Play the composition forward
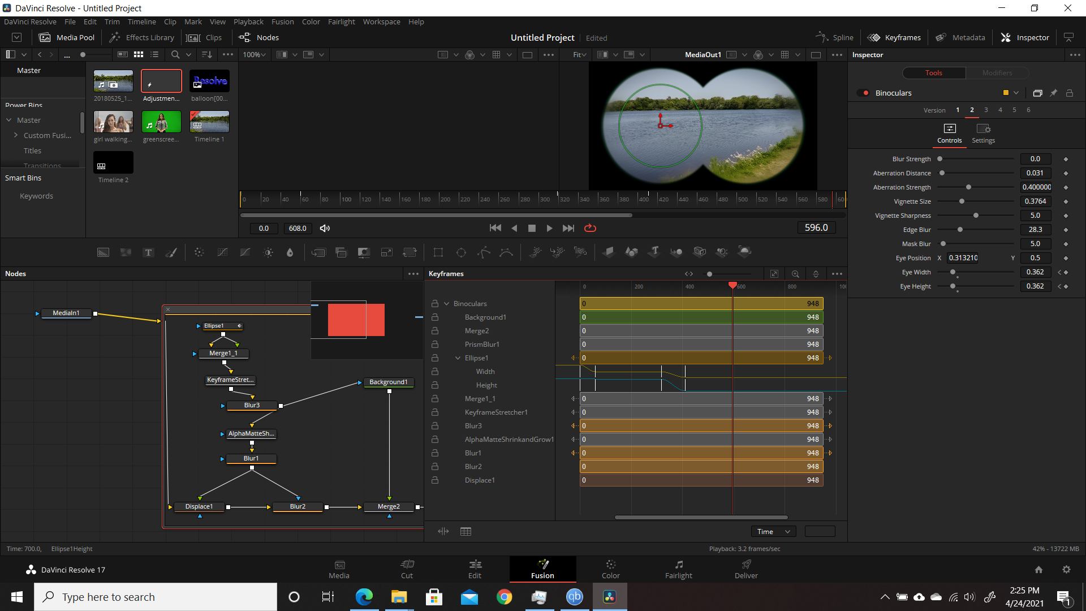Screen dimensions: 1086x611 pos(549,228)
